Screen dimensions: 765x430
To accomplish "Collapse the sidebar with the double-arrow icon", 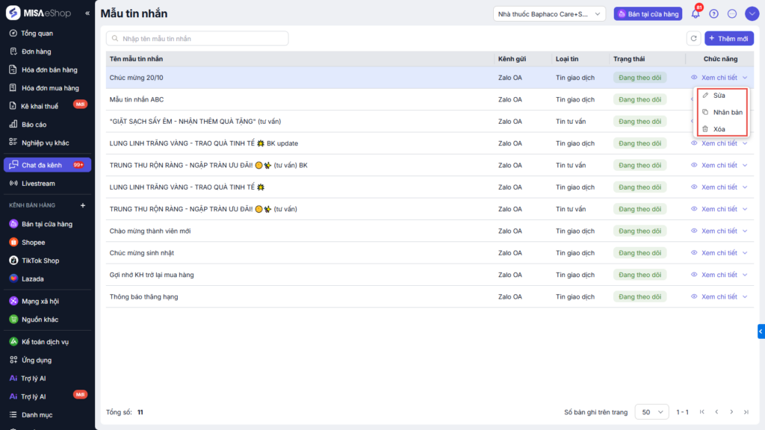I will point(87,13).
